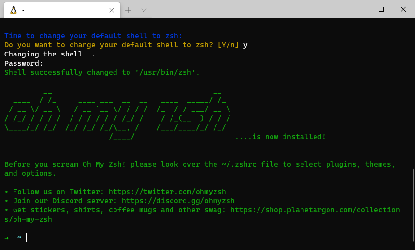Click the green arrow zsh prompt
Image resolution: width=415 pixels, height=250 pixels.
pyautogui.click(x=7, y=238)
